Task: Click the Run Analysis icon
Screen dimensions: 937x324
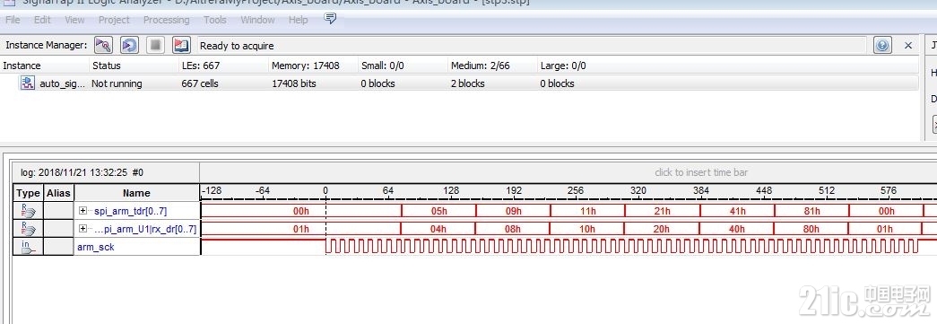Action: (x=103, y=45)
